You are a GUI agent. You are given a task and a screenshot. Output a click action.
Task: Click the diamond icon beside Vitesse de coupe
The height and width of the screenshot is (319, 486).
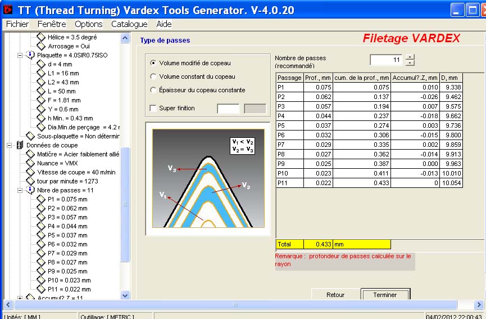[x=30, y=172]
